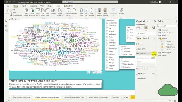Image resolution: width=182 pixels, height=102 pixels.
Task: Open Dataverse connector
Action: (x=53, y=12)
